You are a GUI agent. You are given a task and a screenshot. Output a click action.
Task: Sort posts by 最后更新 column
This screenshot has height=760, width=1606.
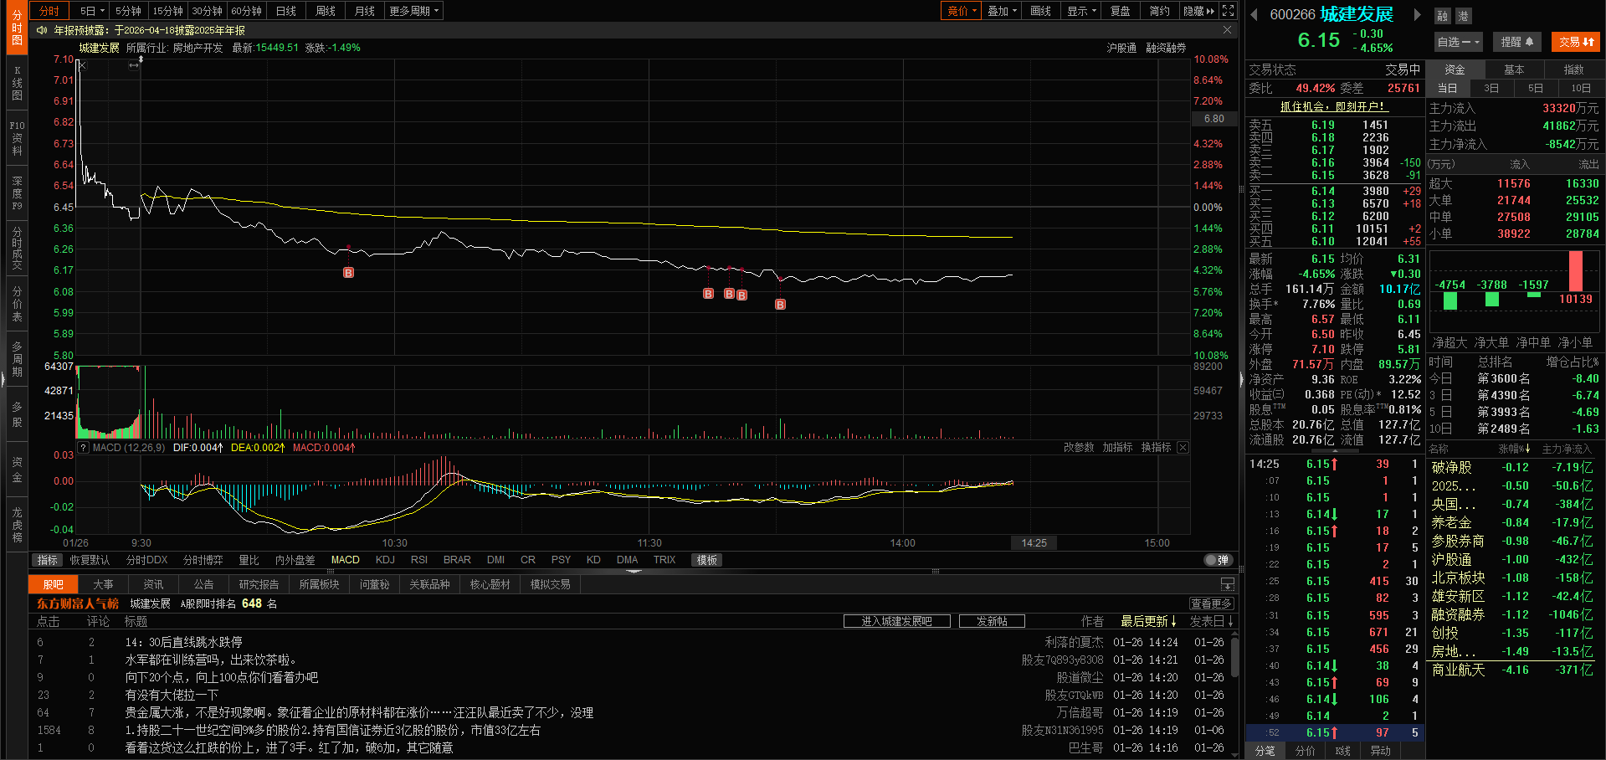pyautogui.click(x=1148, y=621)
